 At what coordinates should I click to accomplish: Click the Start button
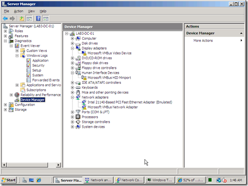point(9,180)
